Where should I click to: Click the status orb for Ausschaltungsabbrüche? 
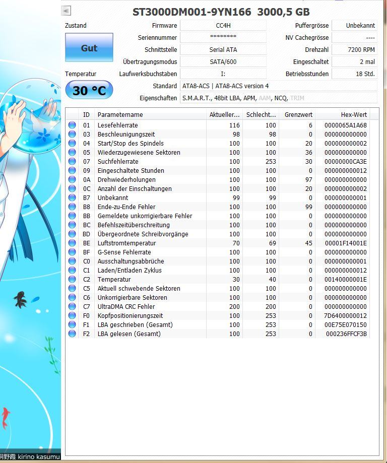(72, 261)
